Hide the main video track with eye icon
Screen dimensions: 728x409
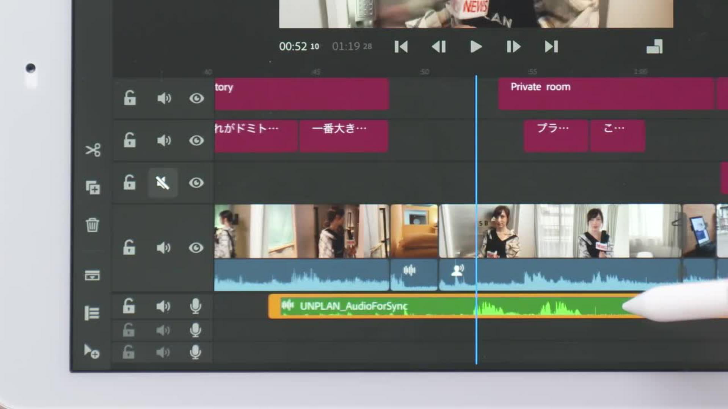(x=196, y=248)
